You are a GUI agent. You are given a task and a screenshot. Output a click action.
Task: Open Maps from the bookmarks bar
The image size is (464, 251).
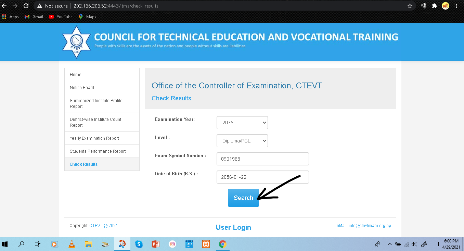click(x=87, y=16)
